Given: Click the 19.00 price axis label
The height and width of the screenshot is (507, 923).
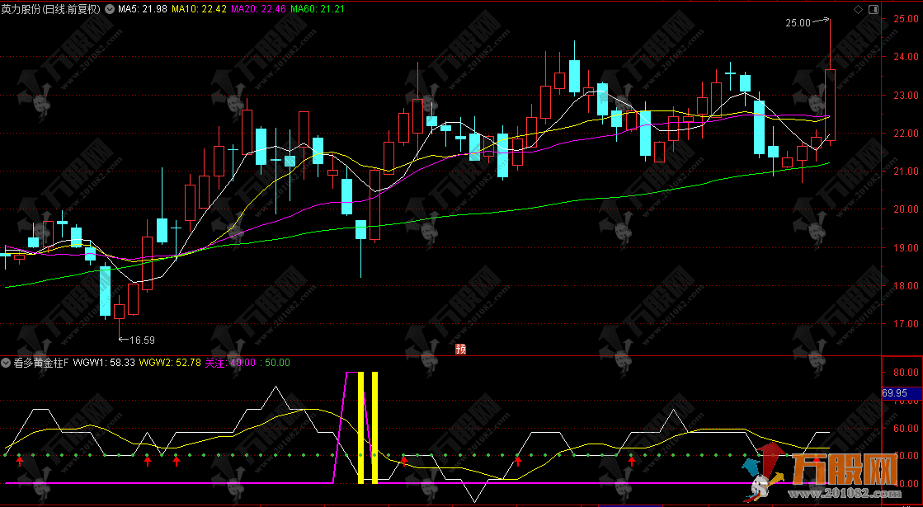Looking at the screenshot, I should [x=906, y=247].
